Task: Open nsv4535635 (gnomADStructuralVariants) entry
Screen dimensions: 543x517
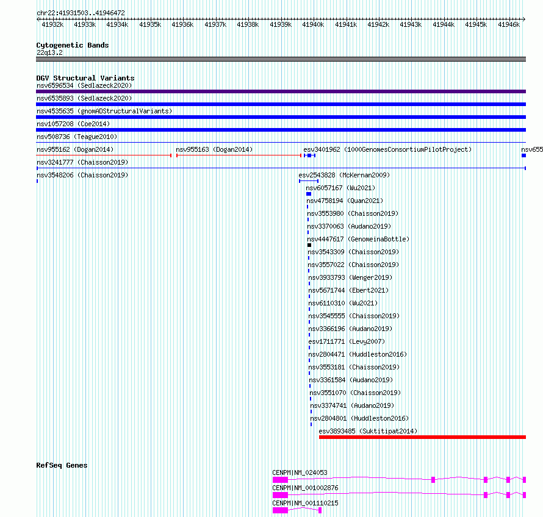Action: click(104, 111)
